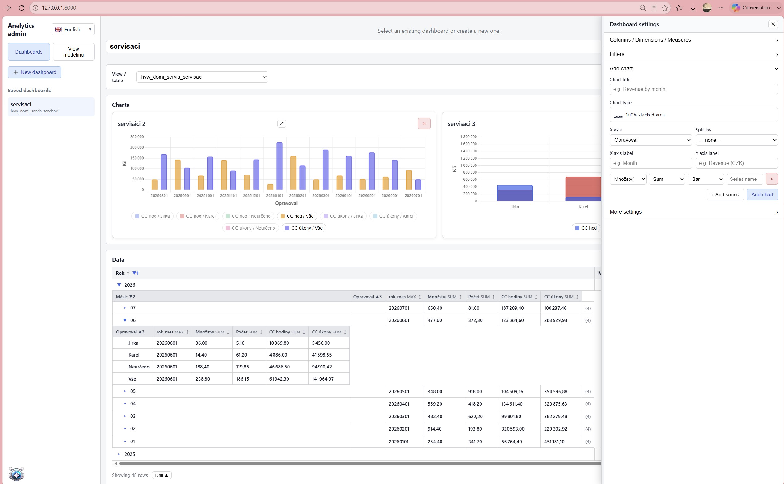Open the View / table dropdown
This screenshot has height=484, width=784.
pyautogui.click(x=202, y=77)
